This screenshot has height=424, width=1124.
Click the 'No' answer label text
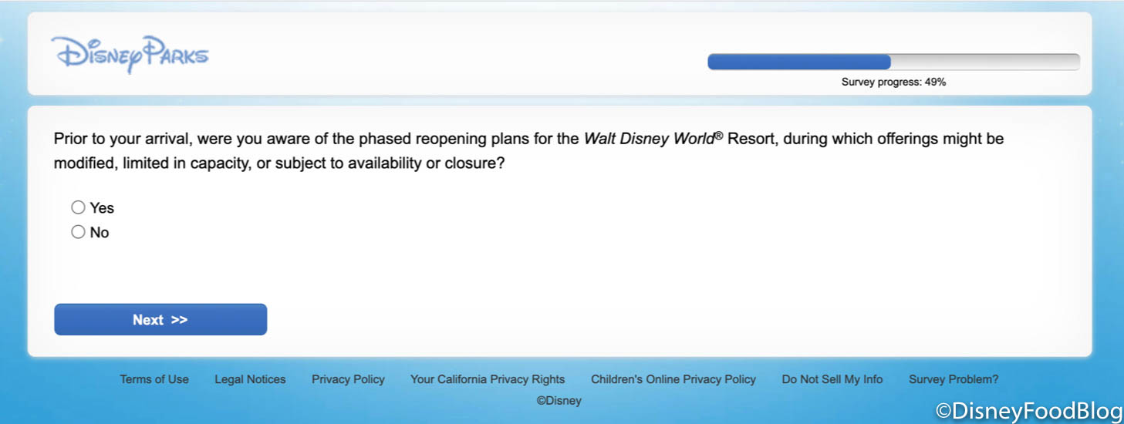[x=100, y=233]
